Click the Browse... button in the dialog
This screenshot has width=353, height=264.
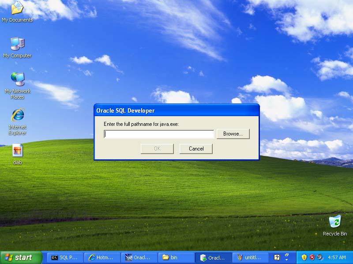pos(233,134)
